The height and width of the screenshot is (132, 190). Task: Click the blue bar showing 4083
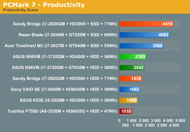(x=144, y=35)
